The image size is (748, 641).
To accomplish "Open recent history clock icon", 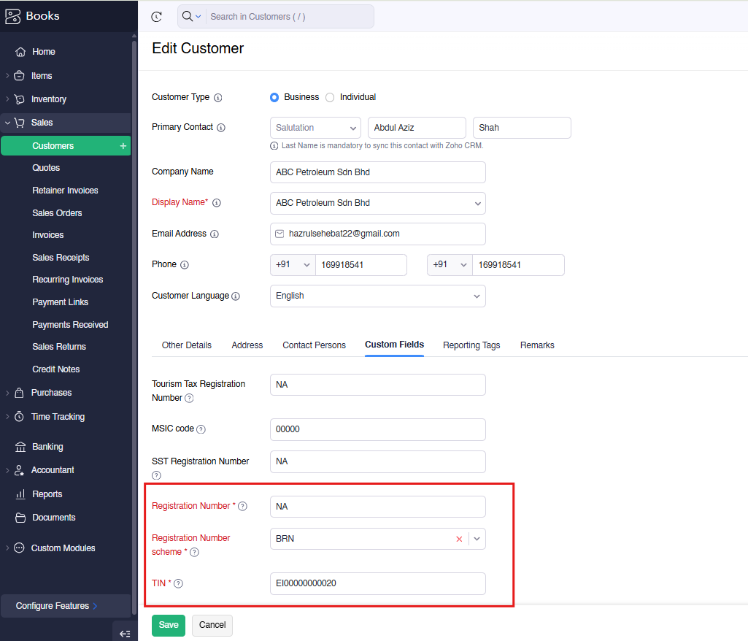I will pos(156,17).
